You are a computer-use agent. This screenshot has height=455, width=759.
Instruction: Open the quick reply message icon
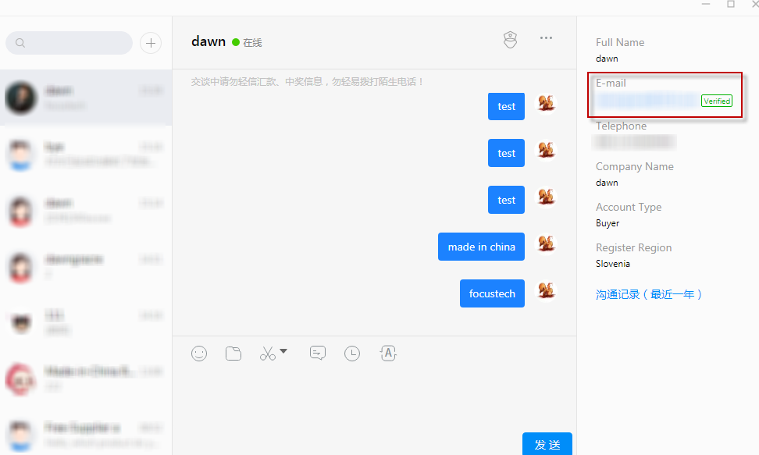pos(318,354)
